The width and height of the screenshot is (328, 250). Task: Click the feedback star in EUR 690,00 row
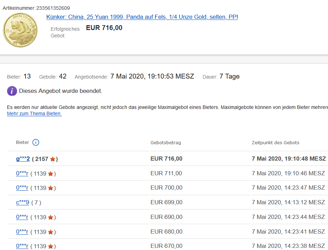[x=50, y=218]
